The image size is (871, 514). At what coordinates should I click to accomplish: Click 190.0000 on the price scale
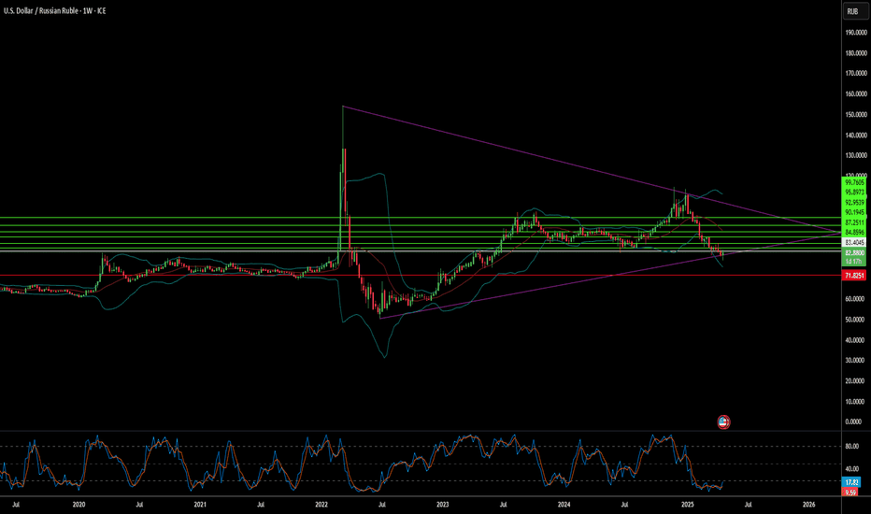pyautogui.click(x=855, y=33)
